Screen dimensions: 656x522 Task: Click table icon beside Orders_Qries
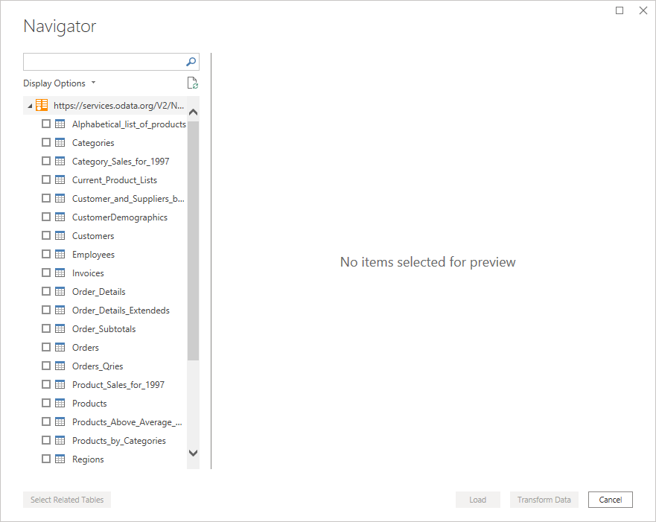[x=60, y=366]
